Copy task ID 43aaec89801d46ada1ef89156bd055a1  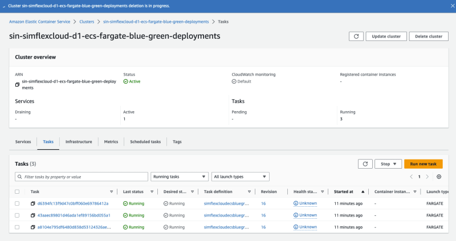click(x=33, y=215)
